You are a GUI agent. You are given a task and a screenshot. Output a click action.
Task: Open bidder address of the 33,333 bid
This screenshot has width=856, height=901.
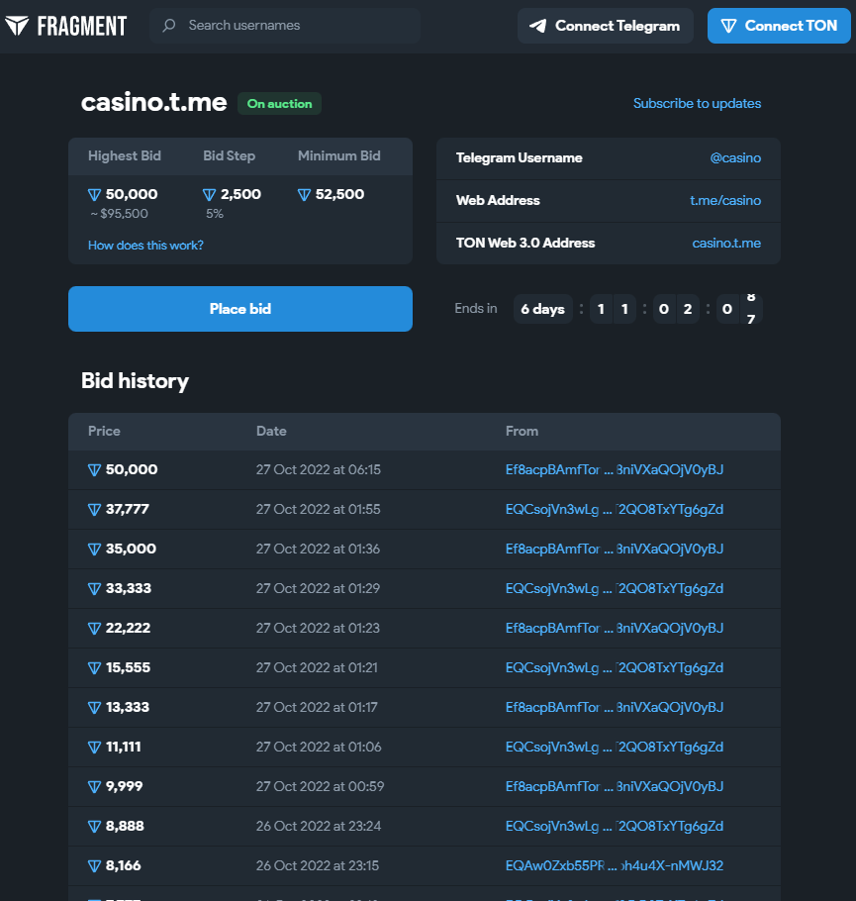(x=615, y=589)
